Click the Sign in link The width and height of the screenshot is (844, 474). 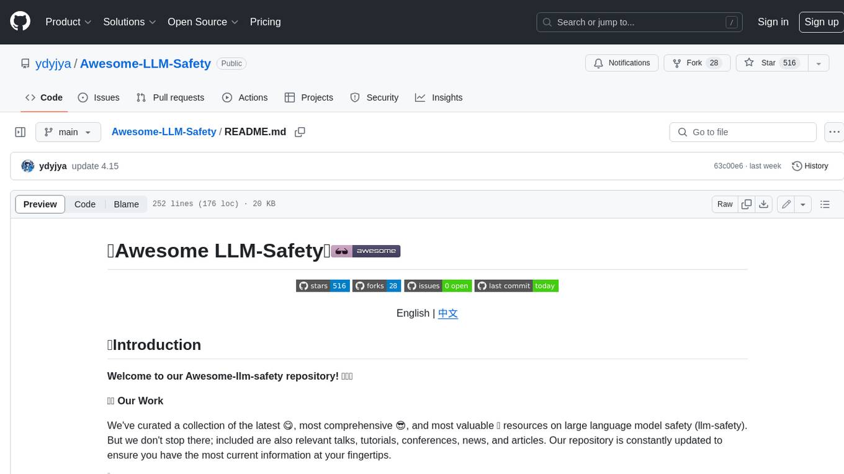pyautogui.click(x=773, y=22)
